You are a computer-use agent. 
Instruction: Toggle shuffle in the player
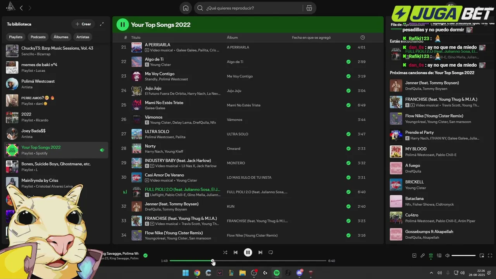(x=225, y=252)
